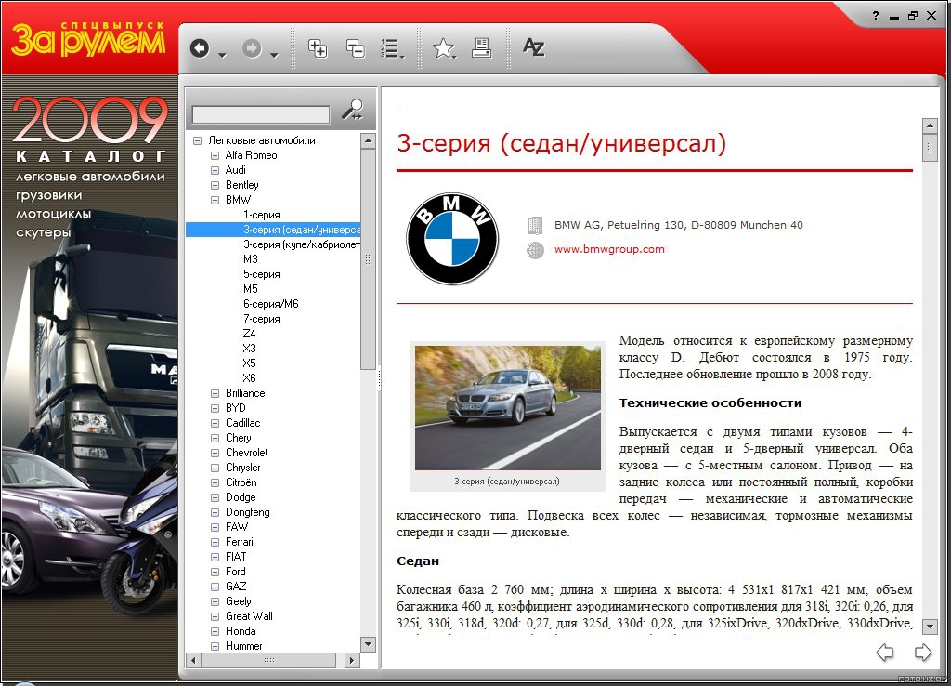Select the 1-серия model
Screen dimensions: 951x686
261,215
